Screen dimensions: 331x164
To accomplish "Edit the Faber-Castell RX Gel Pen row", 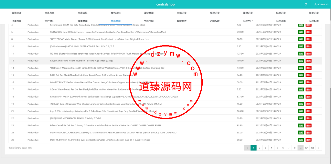I will 301,126.
